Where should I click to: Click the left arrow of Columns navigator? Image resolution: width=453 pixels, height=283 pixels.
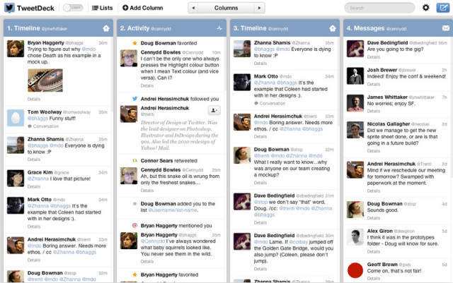click(x=193, y=8)
